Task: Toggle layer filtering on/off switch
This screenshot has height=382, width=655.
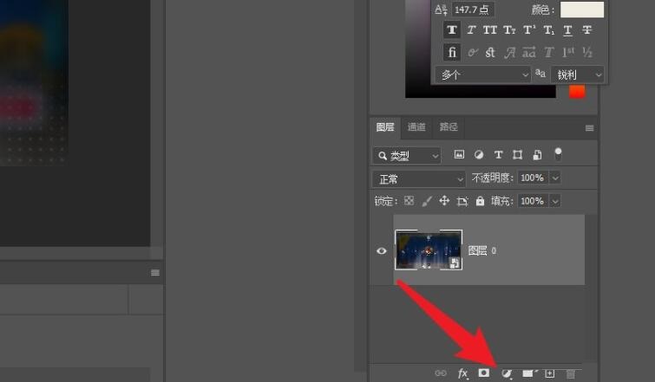Action: click(x=558, y=154)
